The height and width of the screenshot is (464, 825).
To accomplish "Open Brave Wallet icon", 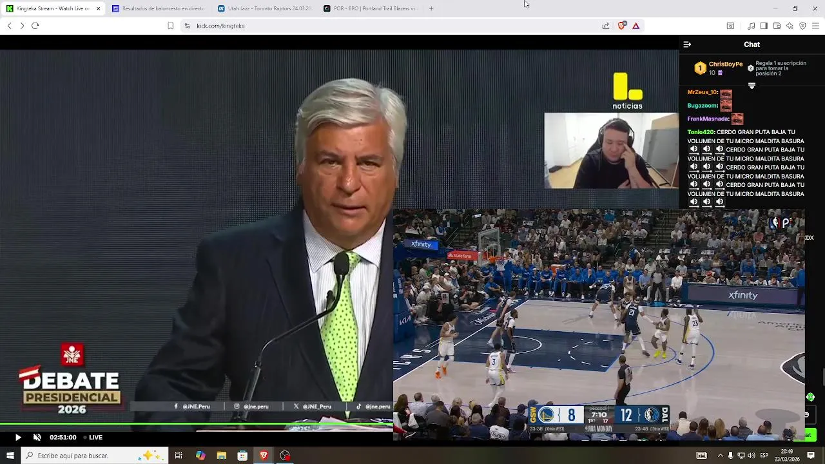I will coord(777,26).
